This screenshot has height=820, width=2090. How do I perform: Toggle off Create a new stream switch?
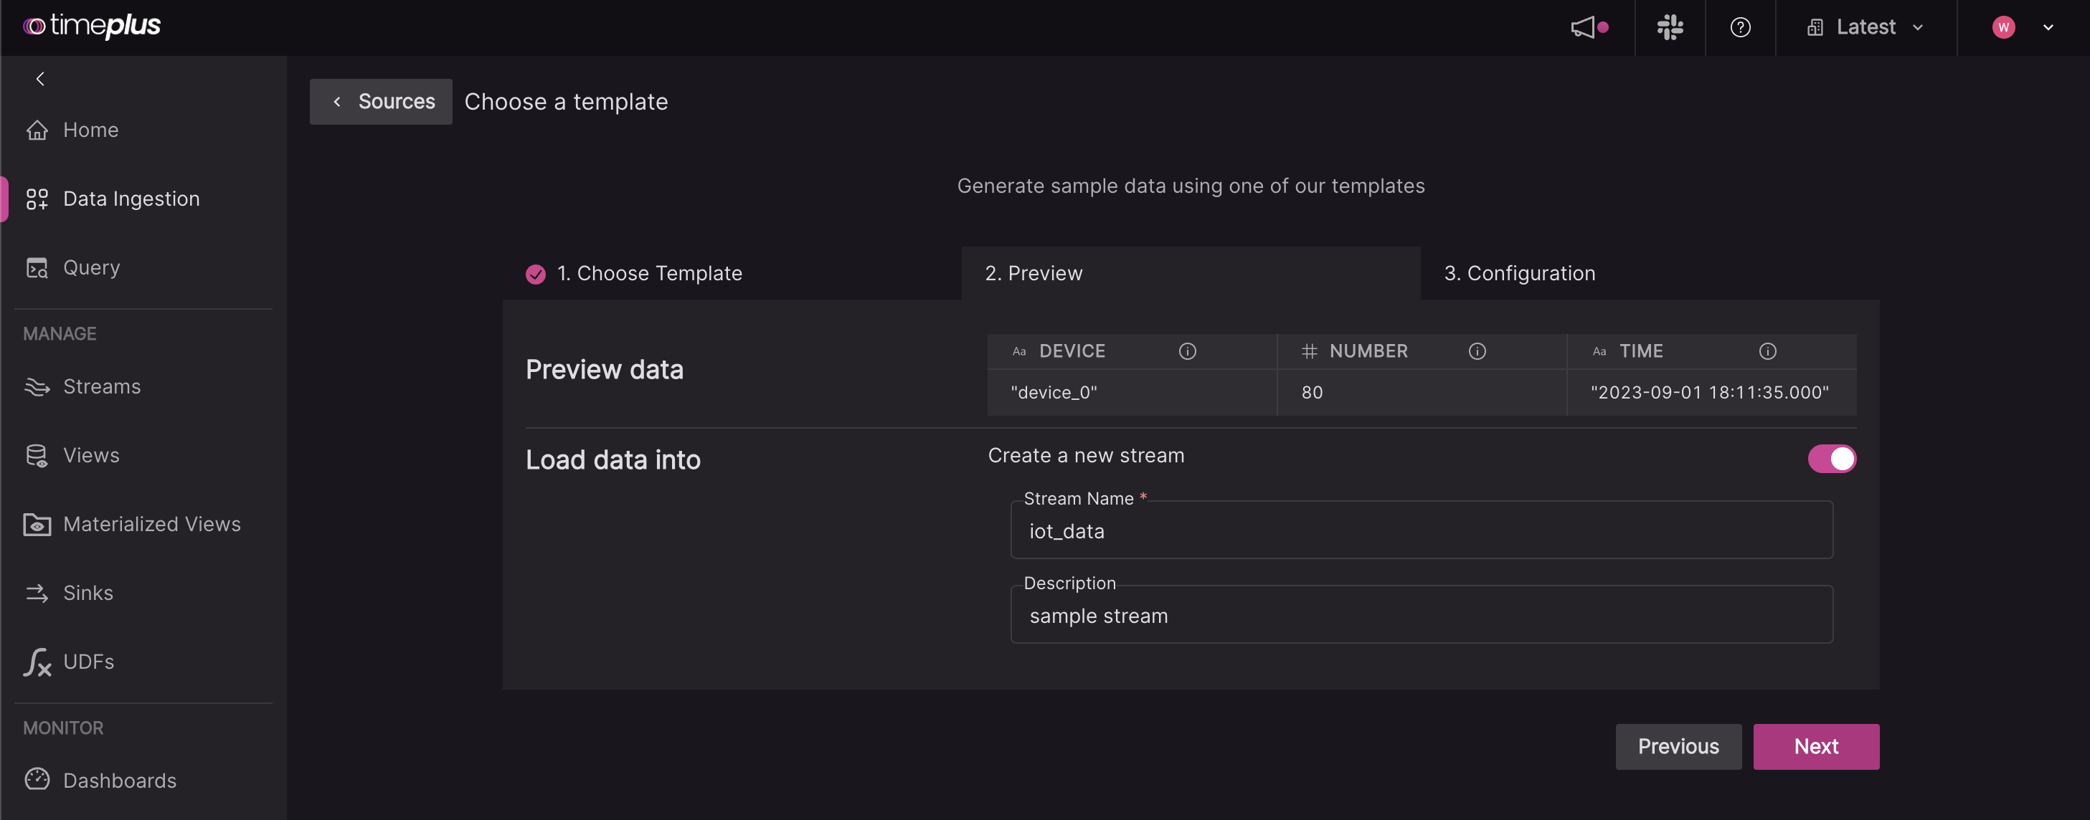(1831, 459)
